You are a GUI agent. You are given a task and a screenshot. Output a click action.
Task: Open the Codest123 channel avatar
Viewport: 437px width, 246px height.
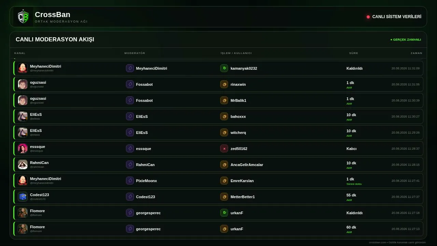pyautogui.click(x=23, y=197)
